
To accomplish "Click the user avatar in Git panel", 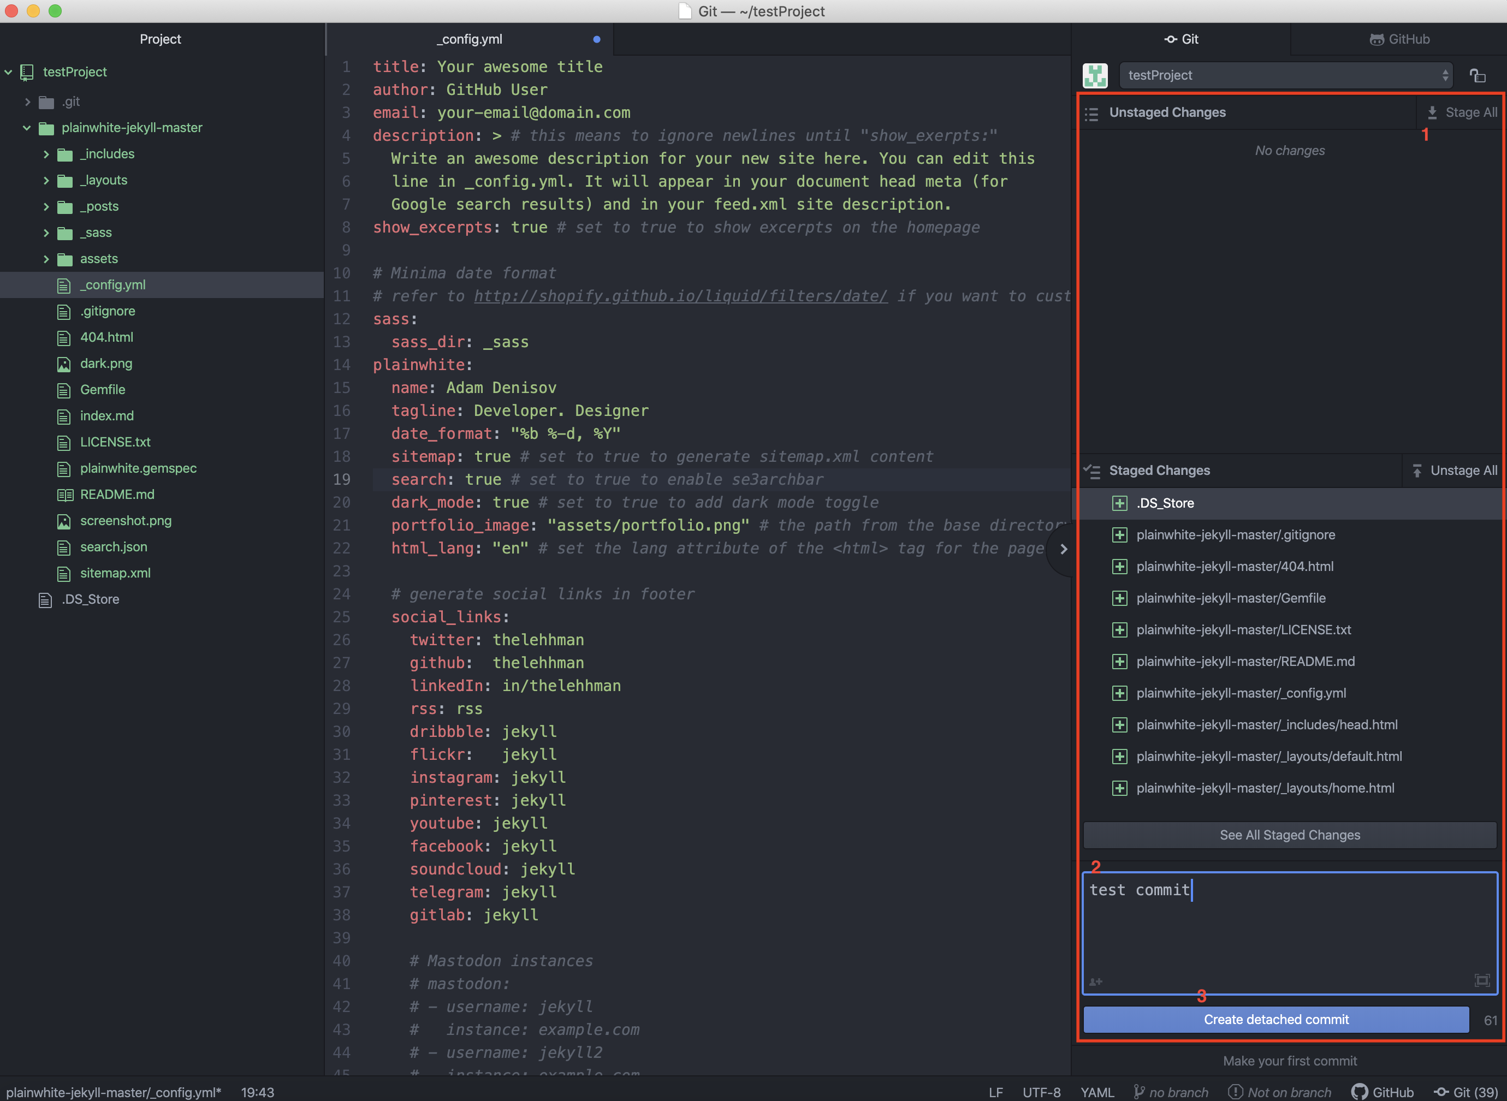I will [1095, 75].
